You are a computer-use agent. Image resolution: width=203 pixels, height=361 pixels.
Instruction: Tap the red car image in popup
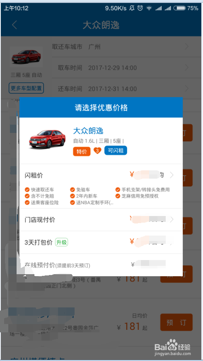point(47,139)
